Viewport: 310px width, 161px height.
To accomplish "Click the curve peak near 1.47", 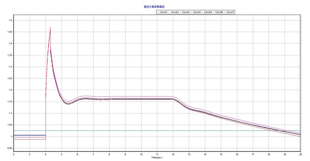I will [51, 28].
